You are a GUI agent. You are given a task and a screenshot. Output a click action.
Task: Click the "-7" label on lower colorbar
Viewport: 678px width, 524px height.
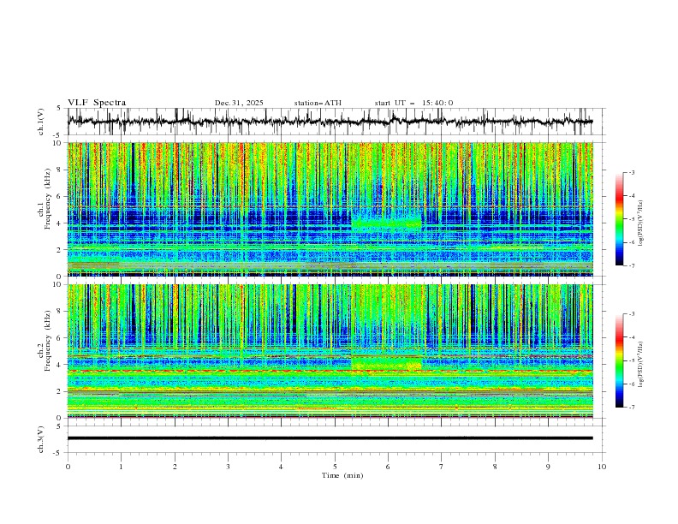pos(631,408)
